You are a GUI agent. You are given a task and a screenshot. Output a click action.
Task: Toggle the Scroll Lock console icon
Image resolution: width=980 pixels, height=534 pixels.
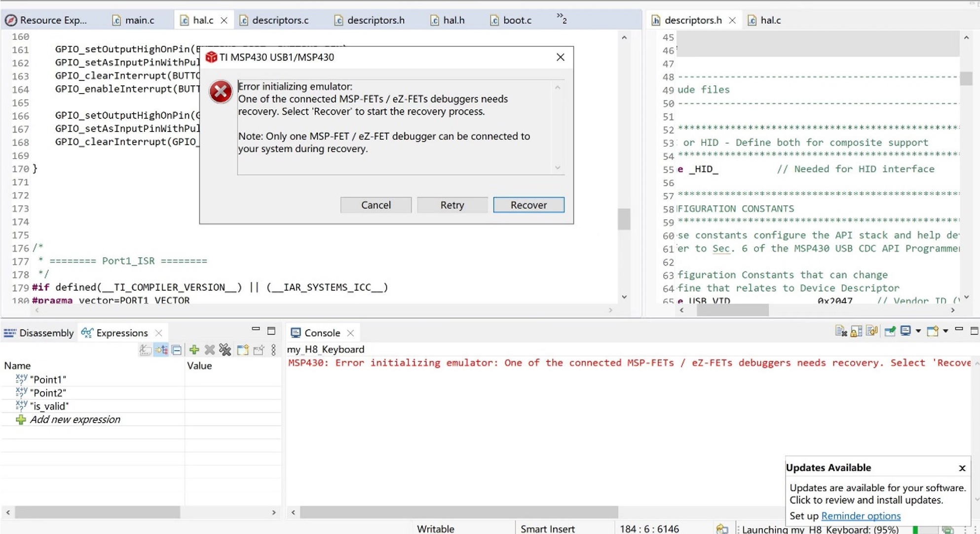tap(856, 331)
